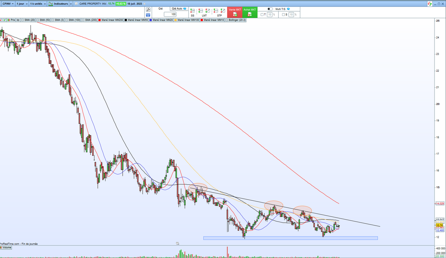Screen dimensions: 446x258
Task: Select the Mané linear MM10 label
Action: pyautogui.click(x=214, y=20)
